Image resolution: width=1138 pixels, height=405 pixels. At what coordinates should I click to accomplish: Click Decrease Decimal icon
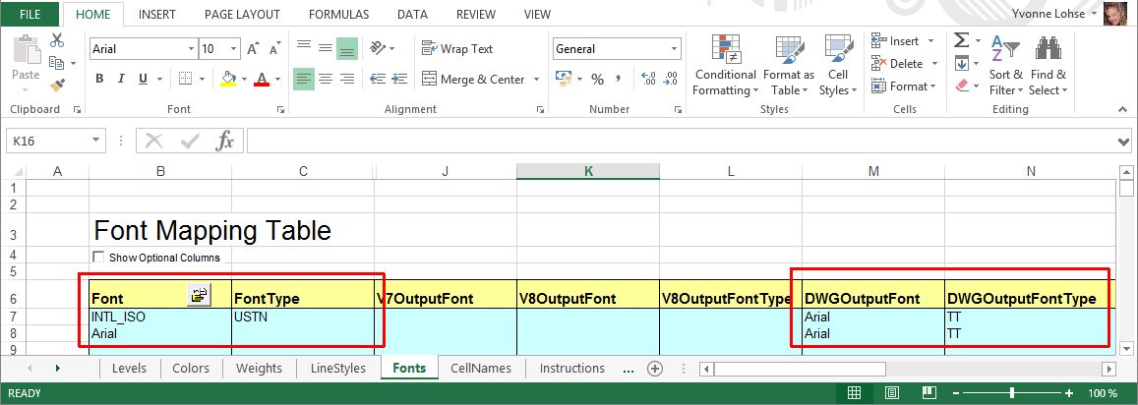[x=671, y=79]
